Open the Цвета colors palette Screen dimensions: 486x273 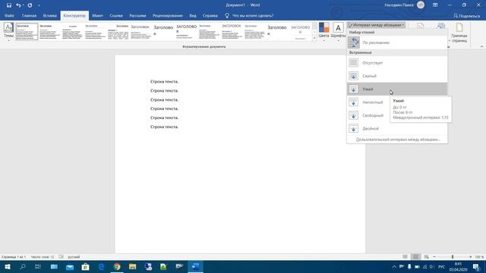click(x=323, y=32)
